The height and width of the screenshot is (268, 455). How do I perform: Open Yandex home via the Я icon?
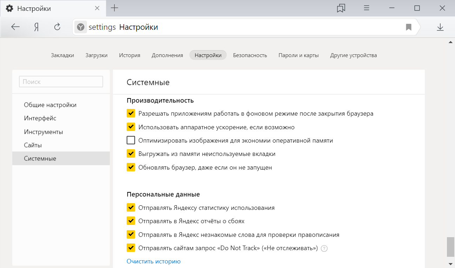pyautogui.click(x=36, y=27)
